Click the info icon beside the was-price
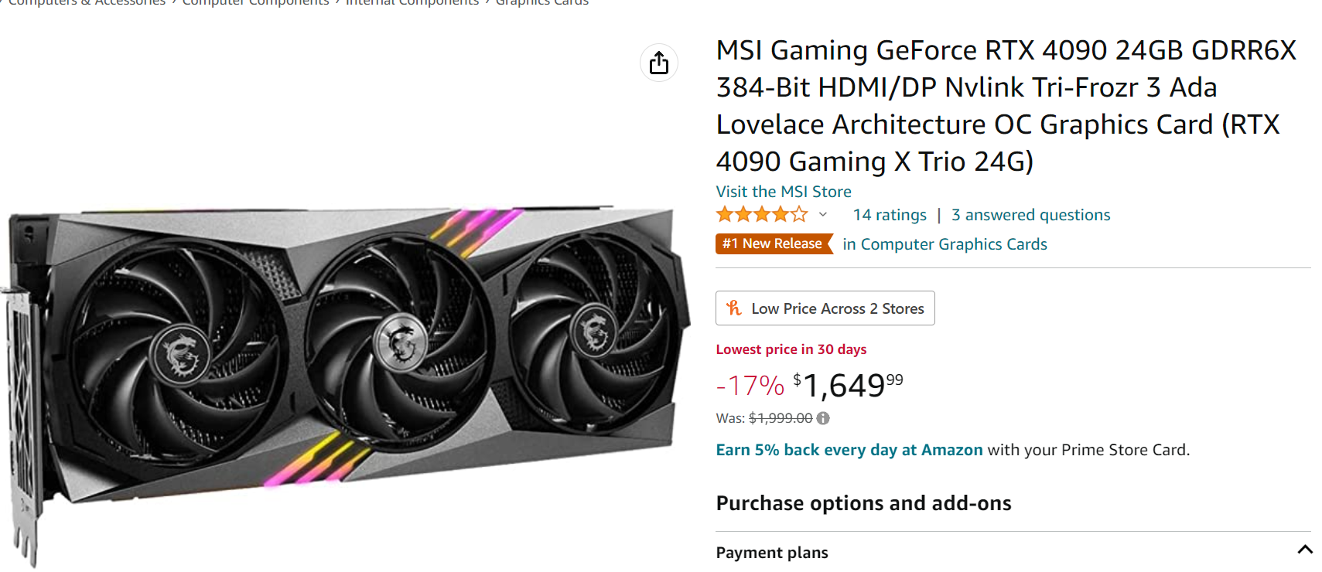 pyautogui.click(x=823, y=418)
